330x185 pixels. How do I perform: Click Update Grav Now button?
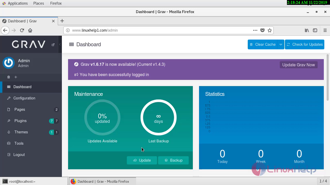click(299, 65)
